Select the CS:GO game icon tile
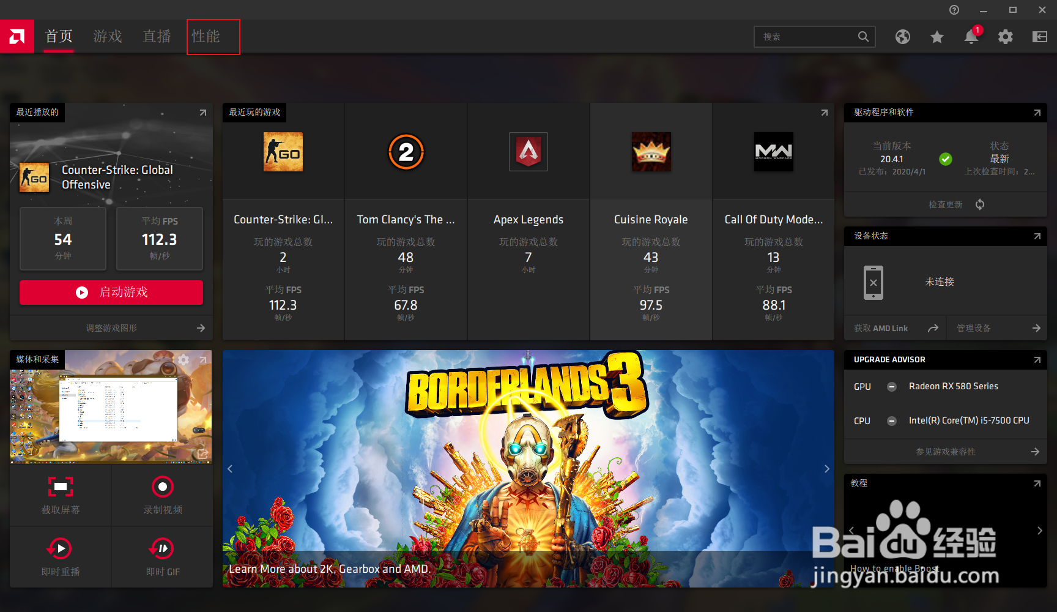The width and height of the screenshot is (1057, 612). 283,152
